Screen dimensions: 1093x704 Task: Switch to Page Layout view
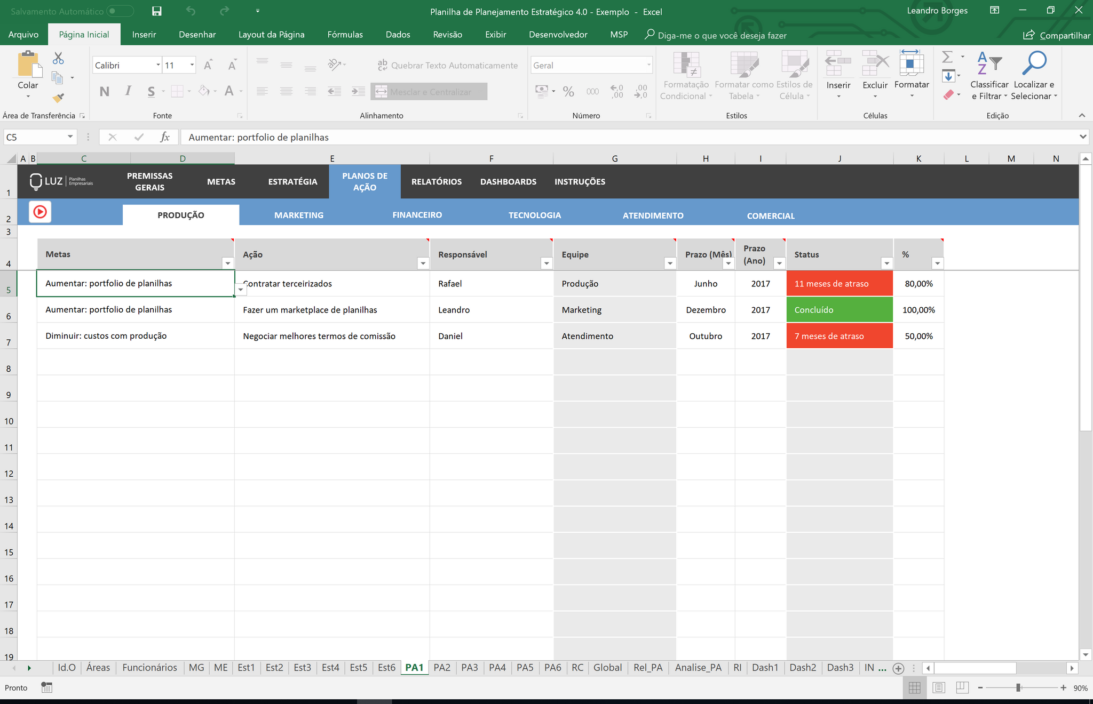coord(939,688)
